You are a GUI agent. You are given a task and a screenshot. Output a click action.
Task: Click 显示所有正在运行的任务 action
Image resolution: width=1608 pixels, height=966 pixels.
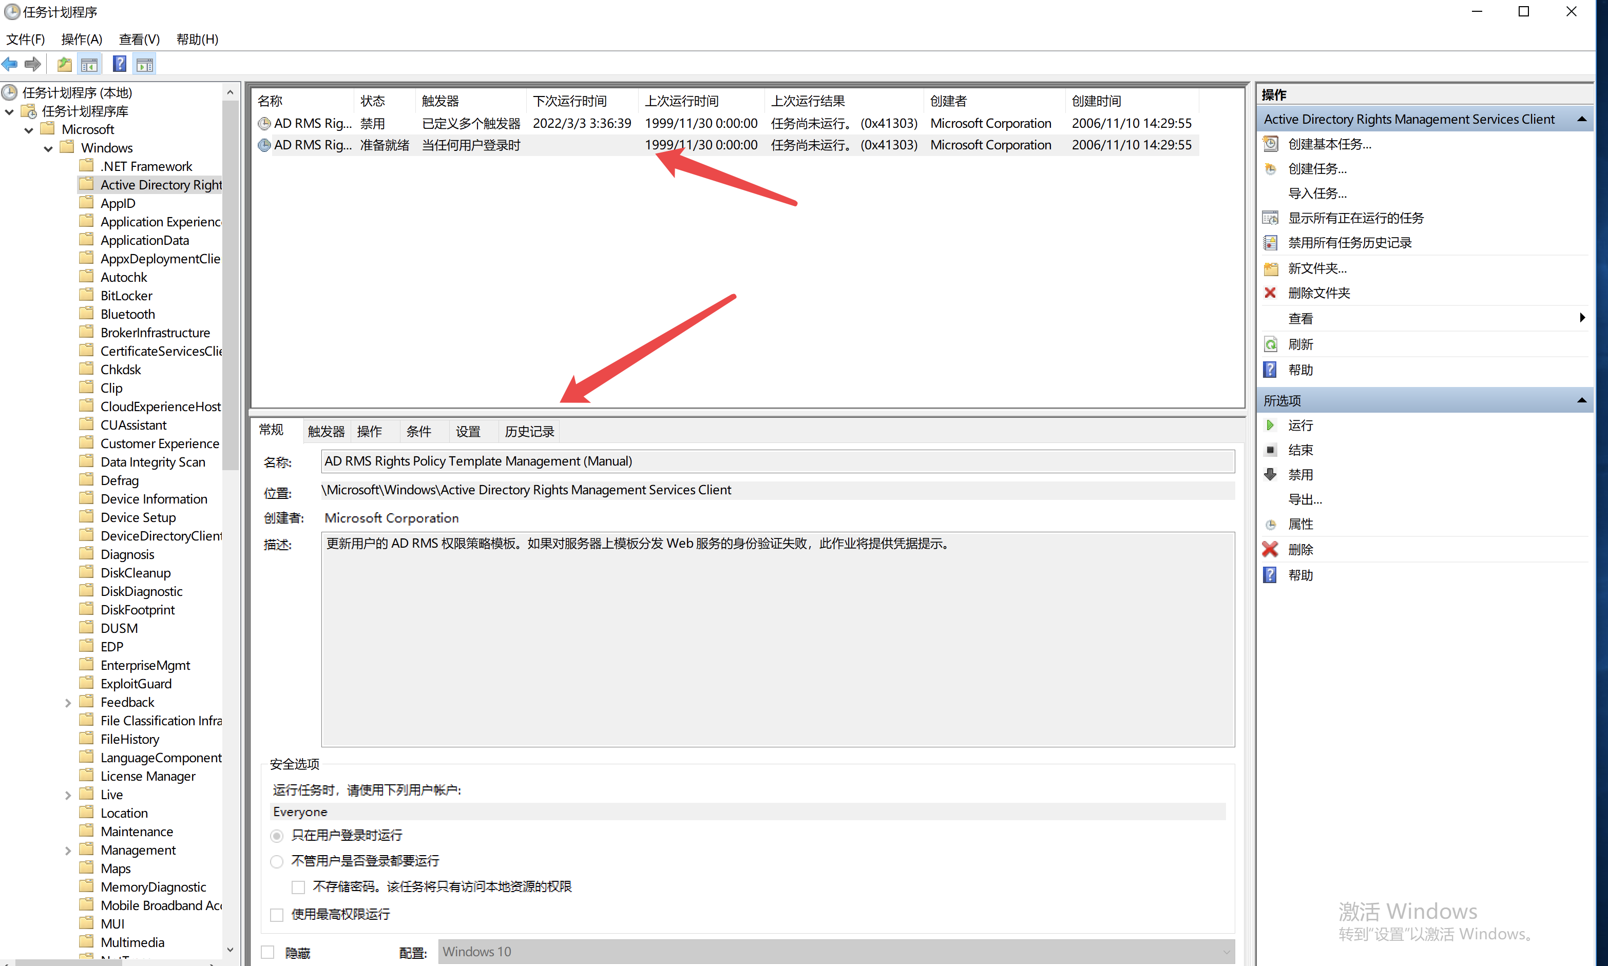pos(1355,218)
